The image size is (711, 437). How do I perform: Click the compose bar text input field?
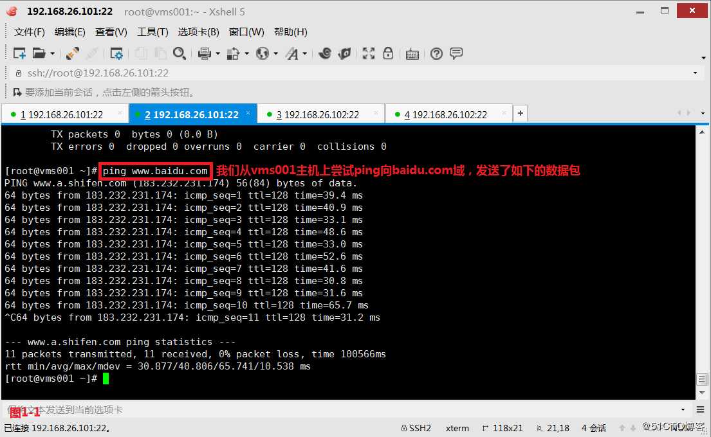(x=340, y=410)
